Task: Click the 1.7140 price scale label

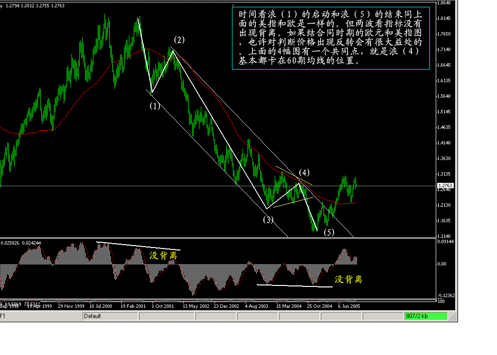Action: pyautogui.click(x=444, y=50)
